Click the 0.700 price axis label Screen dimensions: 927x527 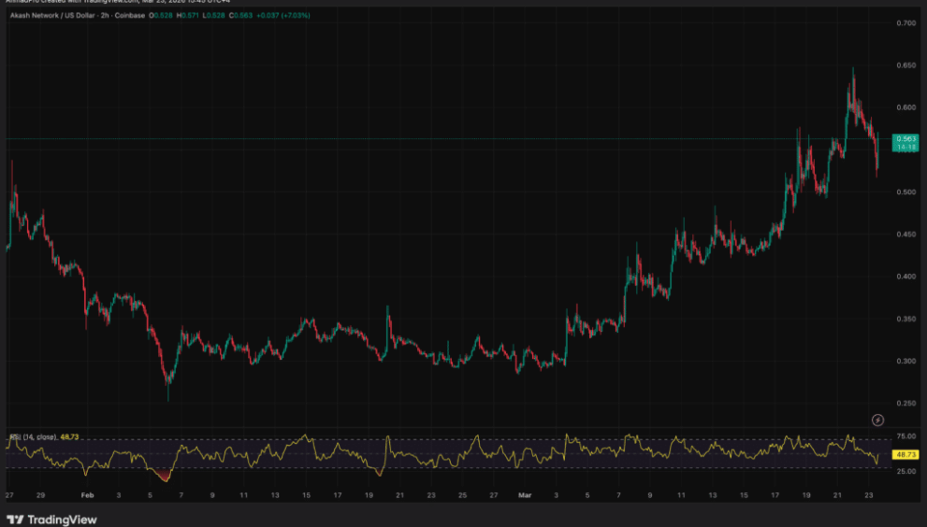pyautogui.click(x=905, y=22)
